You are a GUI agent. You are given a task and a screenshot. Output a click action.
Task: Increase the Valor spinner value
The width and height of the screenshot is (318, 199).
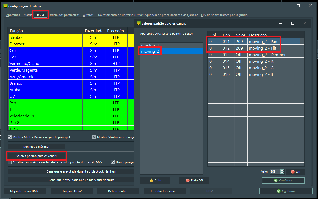[282, 170]
